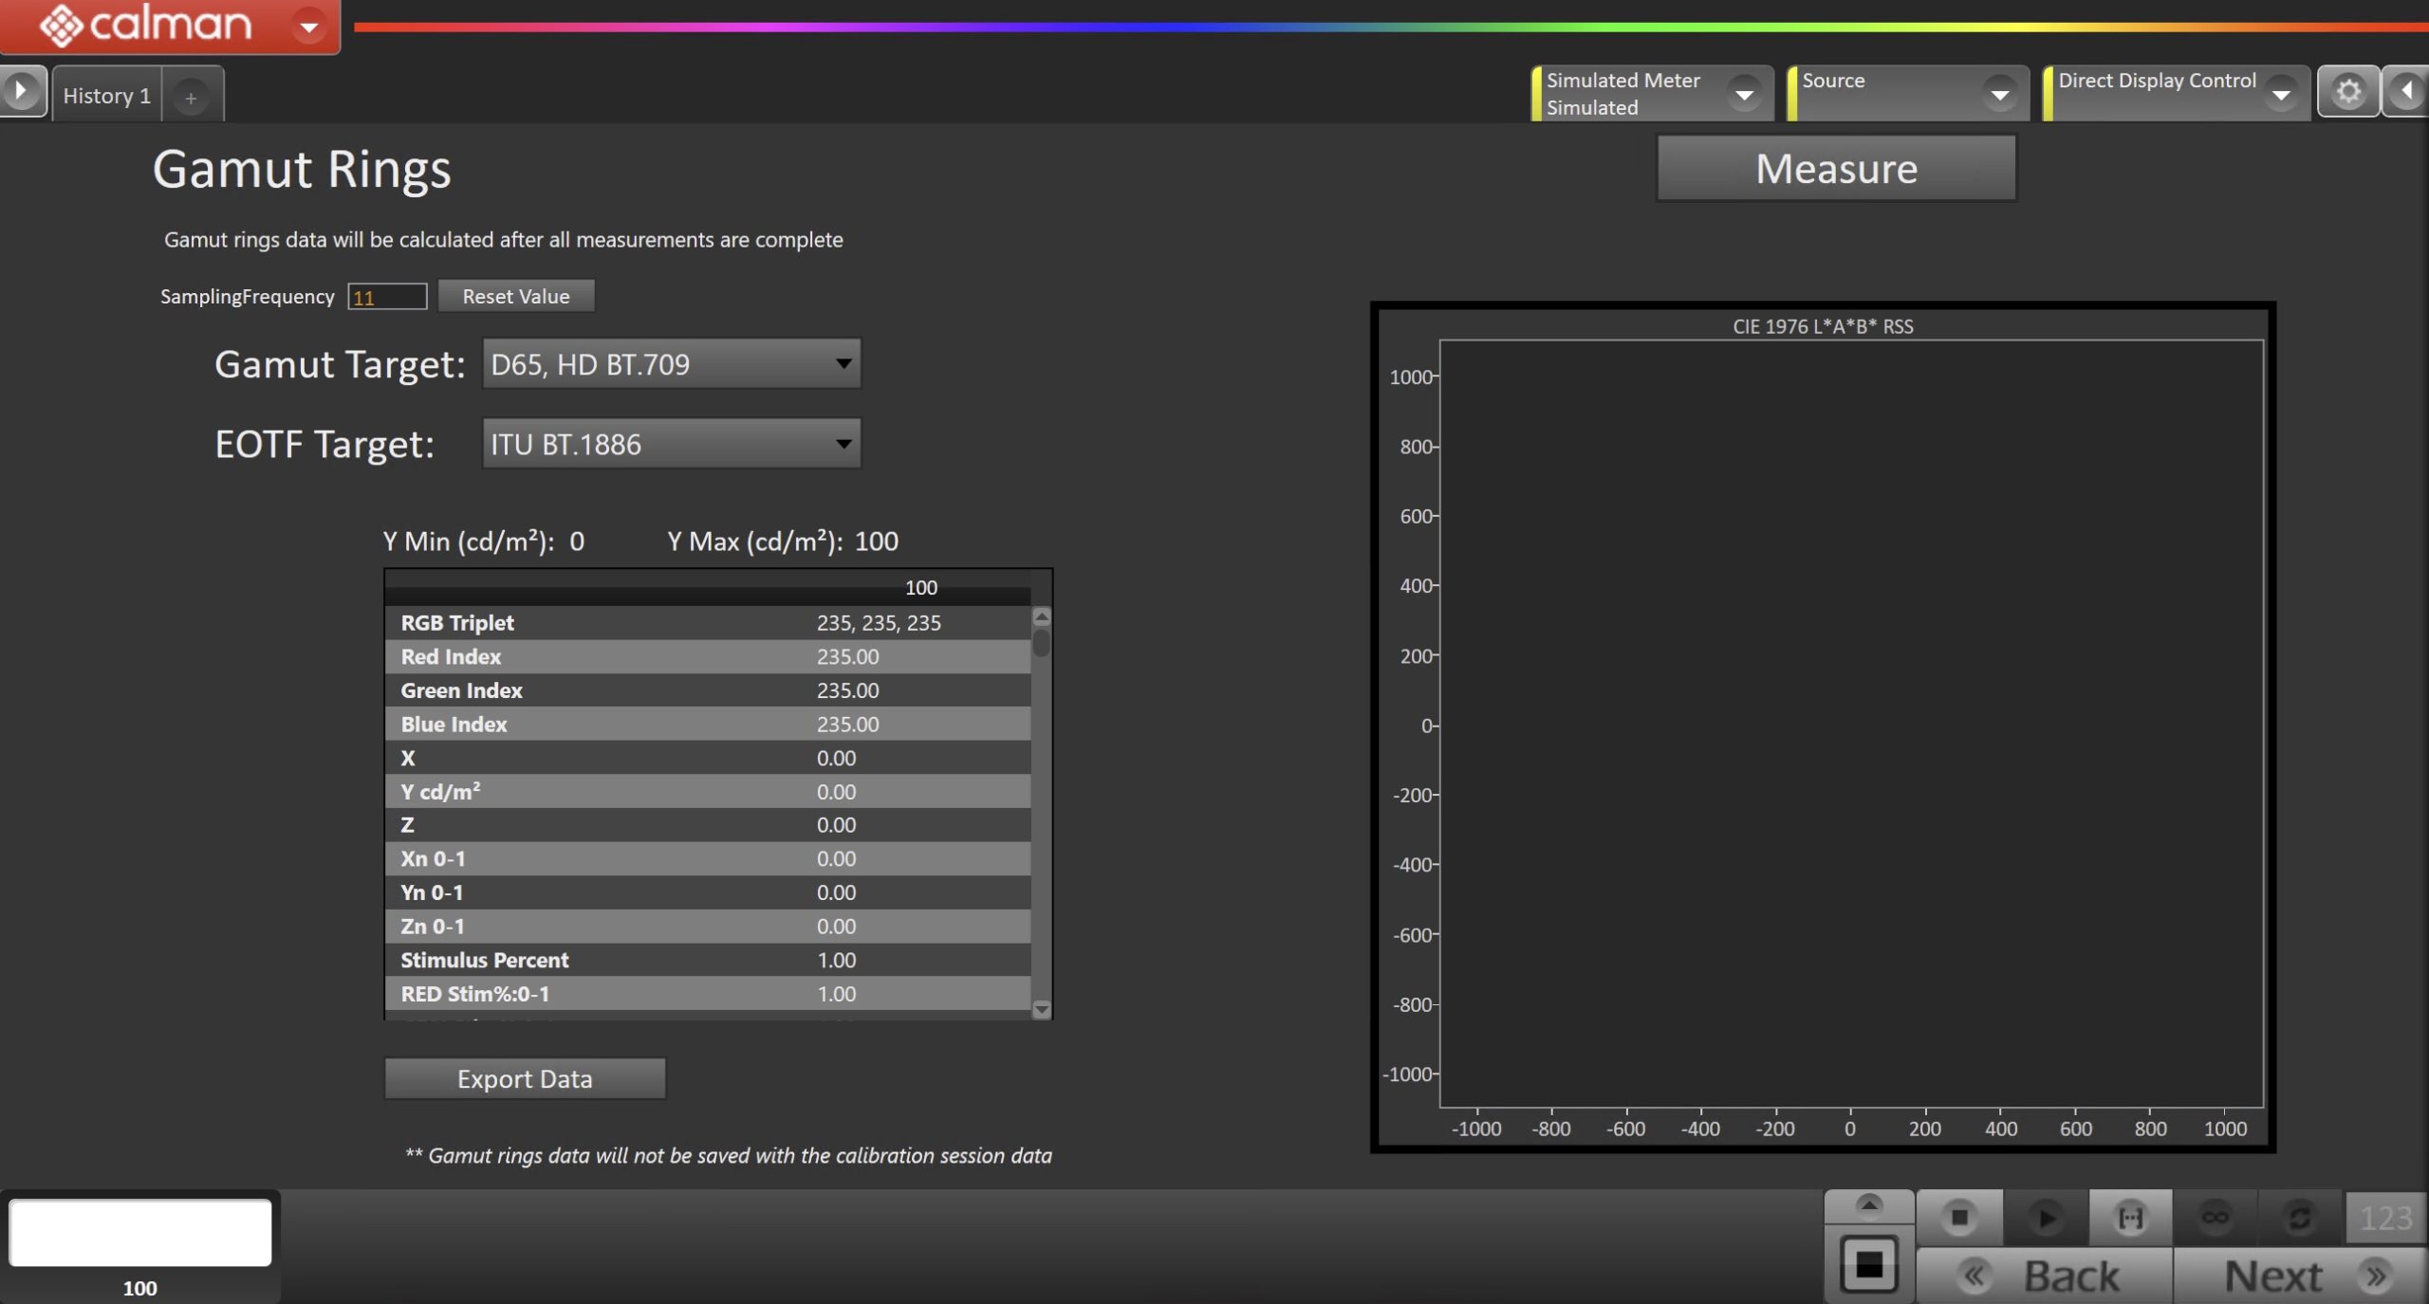This screenshot has height=1304, width=2429.
Task: Click the continuous read infinity icon
Action: coord(2215,1217)
